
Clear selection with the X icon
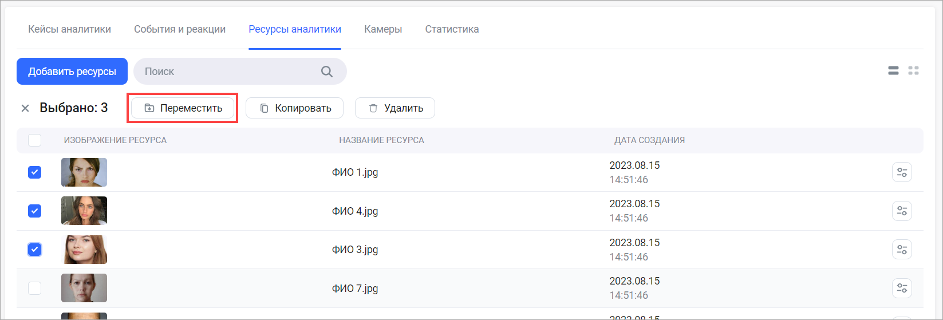tap(25, 108)
